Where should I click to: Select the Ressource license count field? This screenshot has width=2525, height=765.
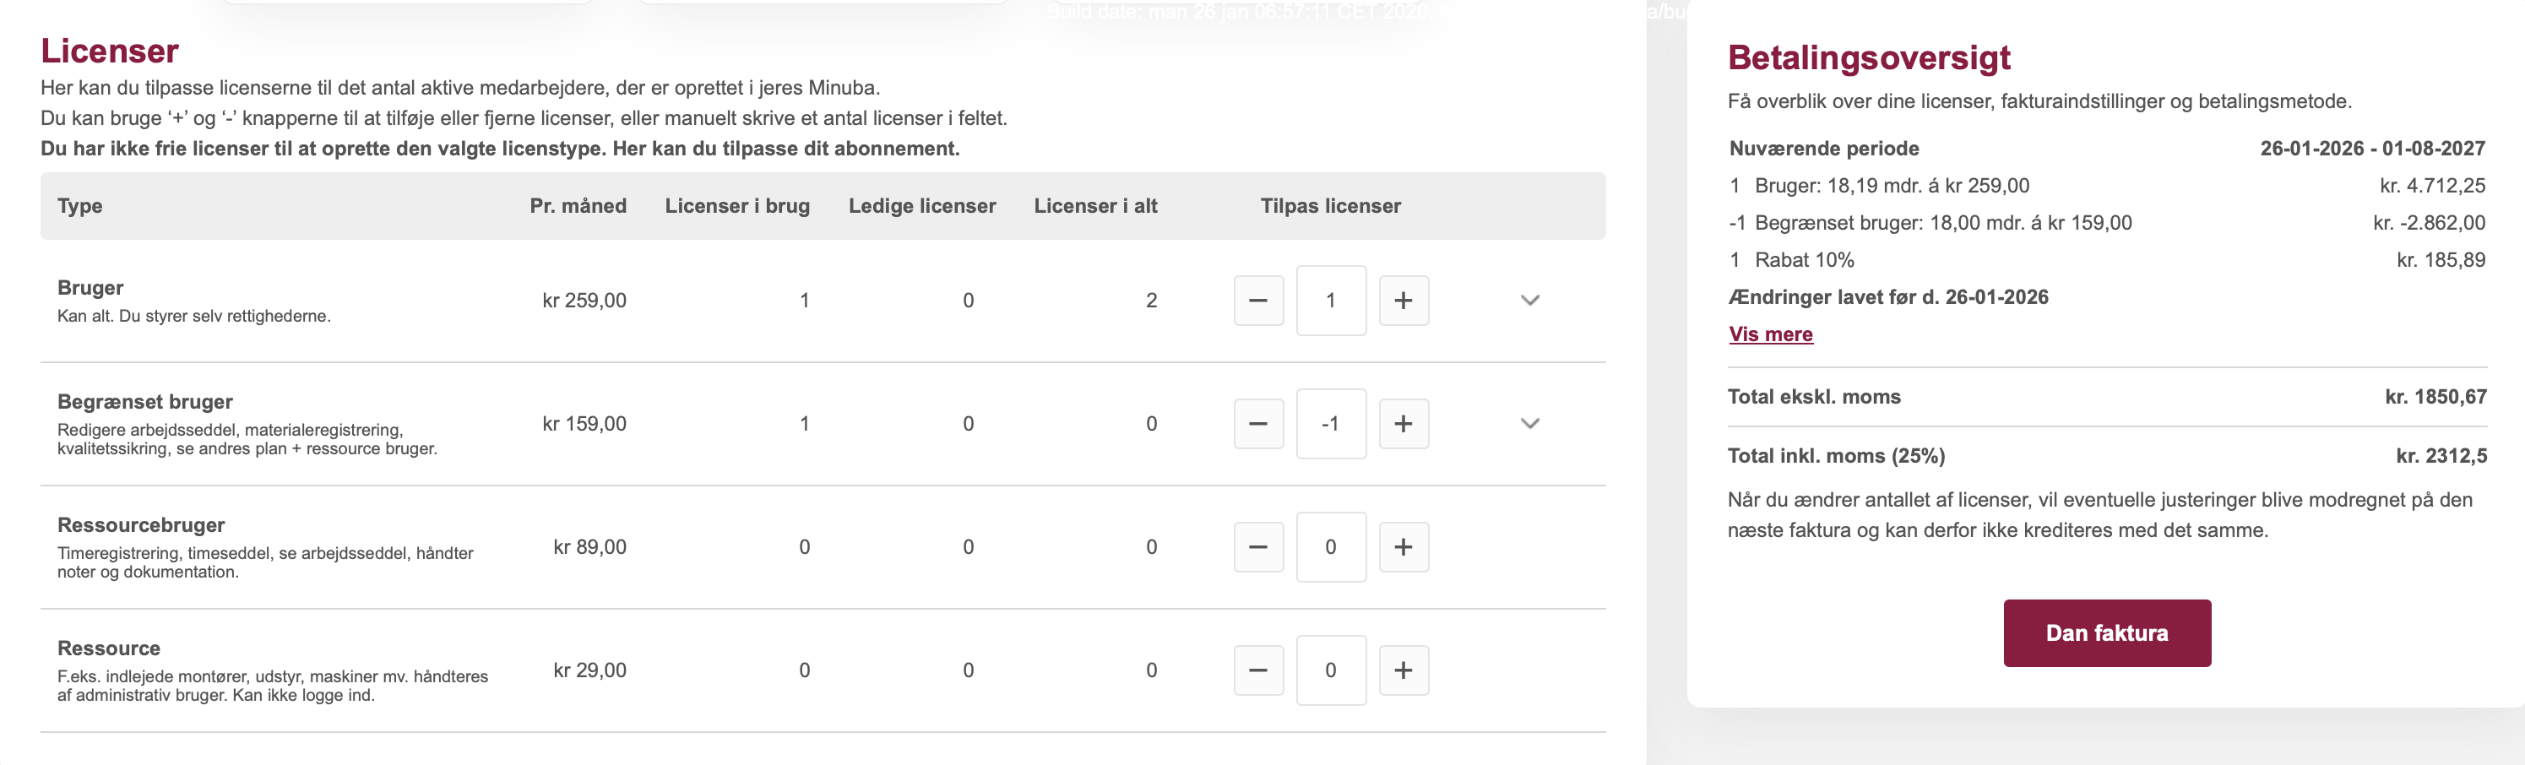point(1330,671)
